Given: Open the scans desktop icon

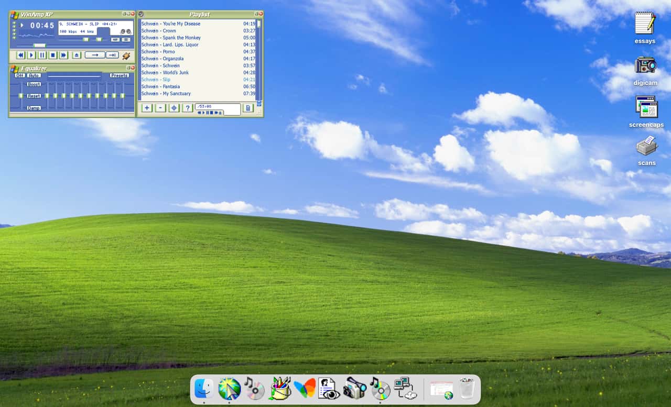Looking at the screenshot, I should coord(647,150).
